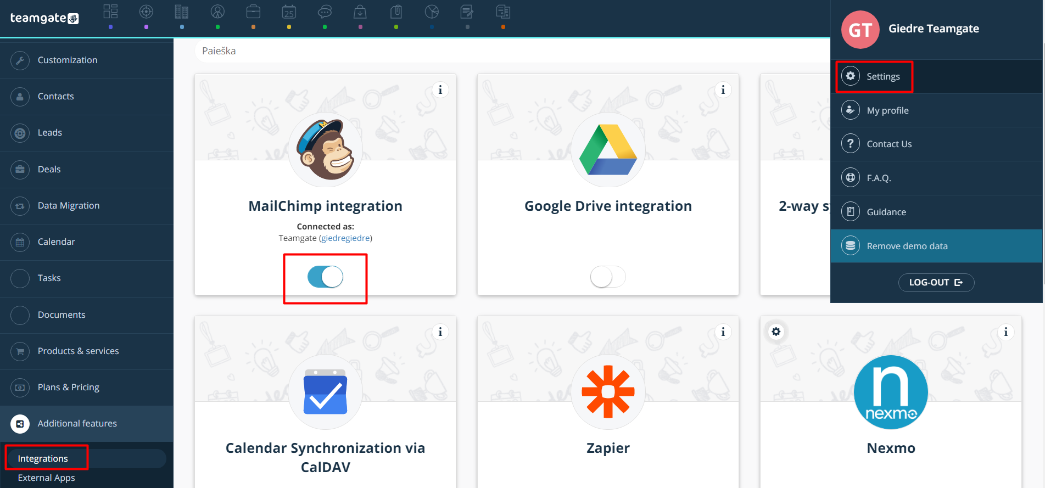Disable the MailChimp integration toggle
The image size is (1045, 488).
coord(325,277)
